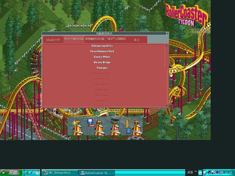Select the Canary Mines scenario
This screenshot has width=235, height=176.
tap(102, 57)
